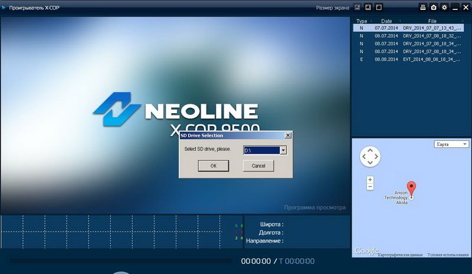Zoom in on the map with plus
The image size is (472, 274).
click(x=370, y=180)
